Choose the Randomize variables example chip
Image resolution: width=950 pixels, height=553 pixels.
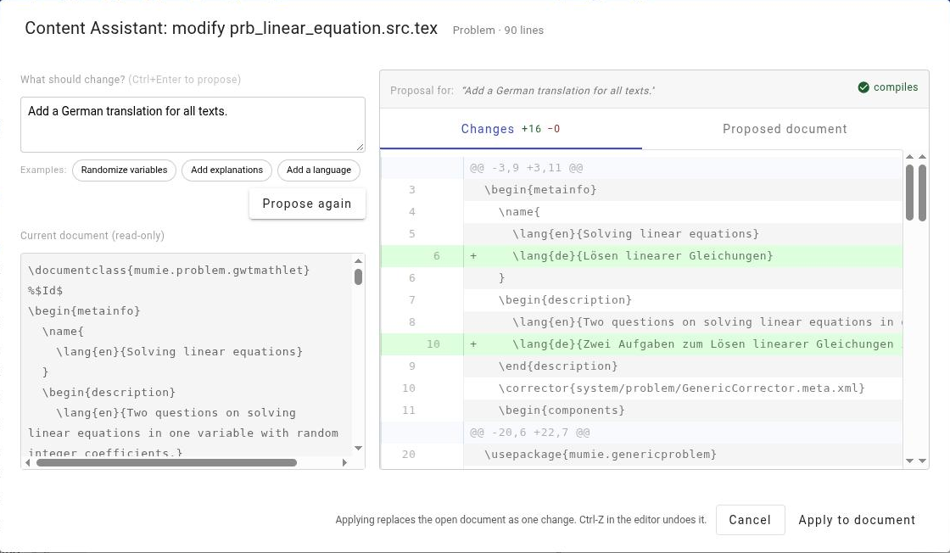click(124, 170)
